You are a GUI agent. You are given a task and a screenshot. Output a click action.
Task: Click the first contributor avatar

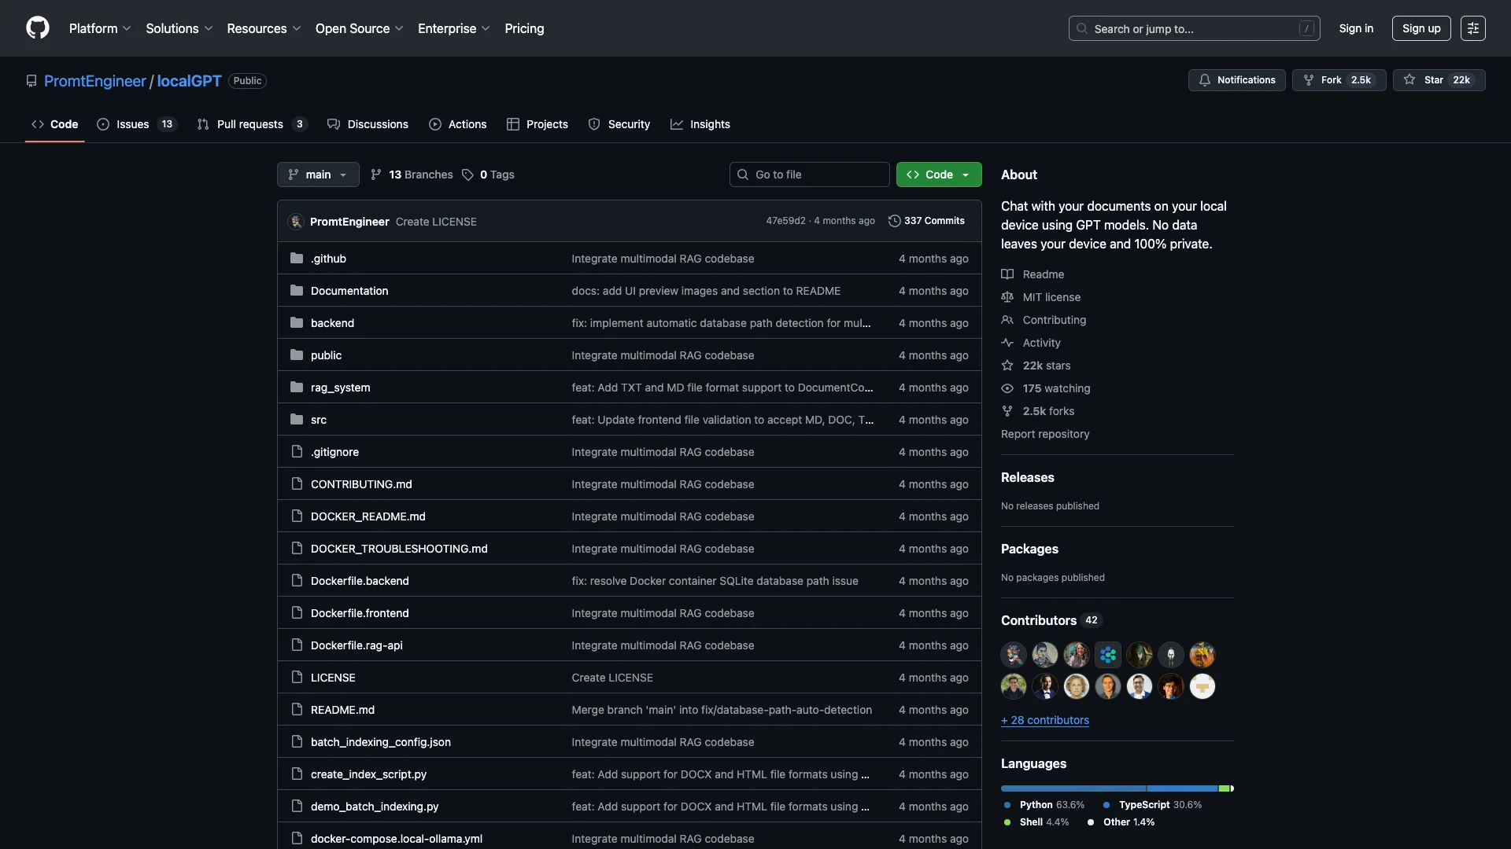tap(1013, 654)
